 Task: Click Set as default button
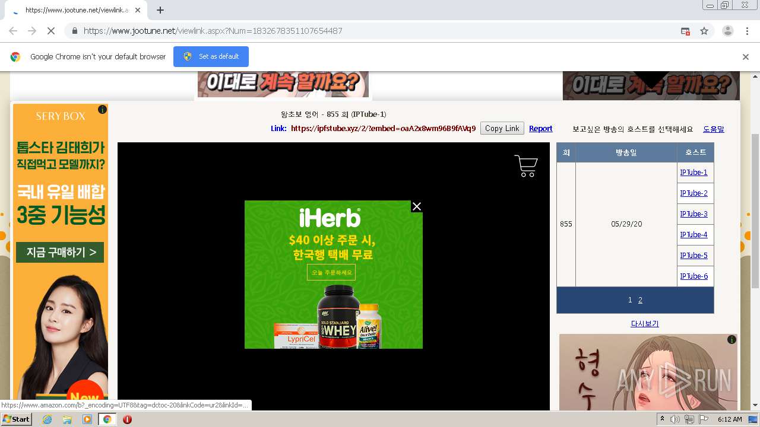click(x=211, y=56)
